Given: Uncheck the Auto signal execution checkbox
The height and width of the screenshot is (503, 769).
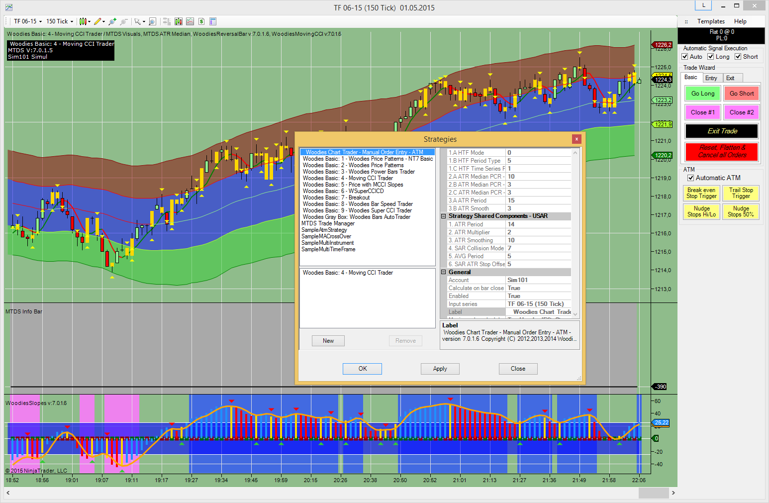Looking at the screenshot, I should tap(685, 57).
